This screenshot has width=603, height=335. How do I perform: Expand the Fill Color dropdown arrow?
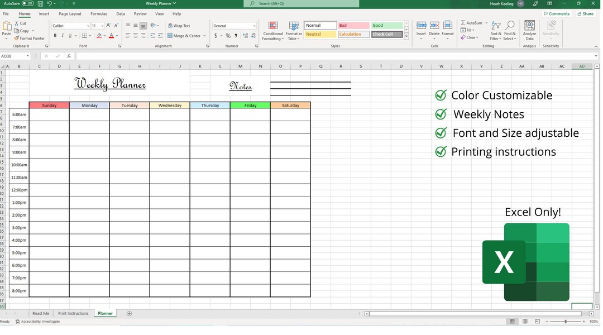pos(104,36)
